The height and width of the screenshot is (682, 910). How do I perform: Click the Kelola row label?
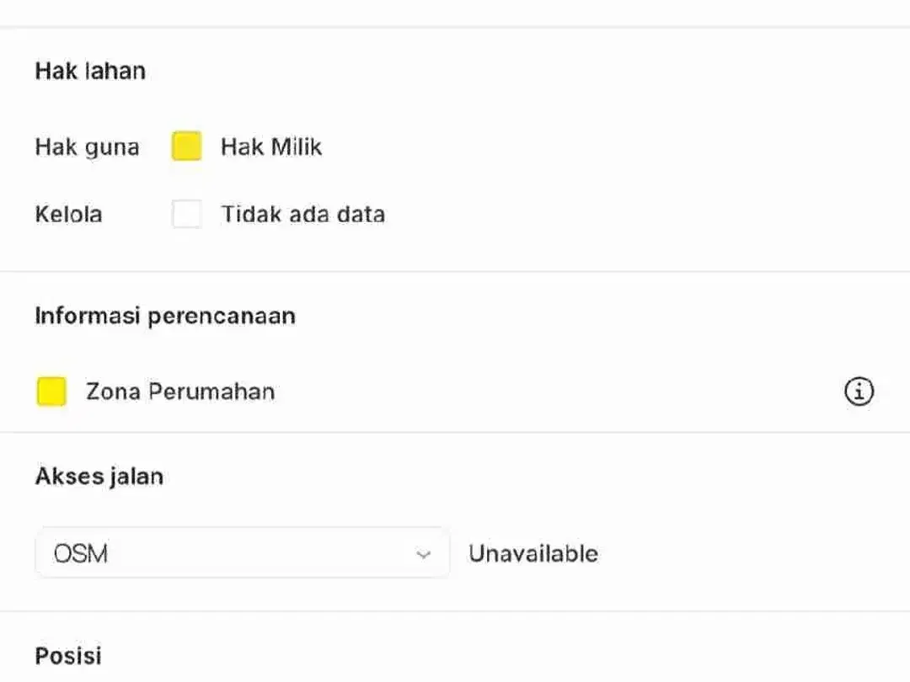click(69, 214)
